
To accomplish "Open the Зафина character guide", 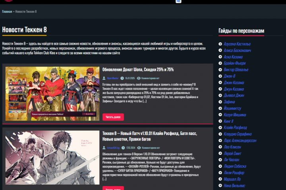I will (x=229, y=102).
